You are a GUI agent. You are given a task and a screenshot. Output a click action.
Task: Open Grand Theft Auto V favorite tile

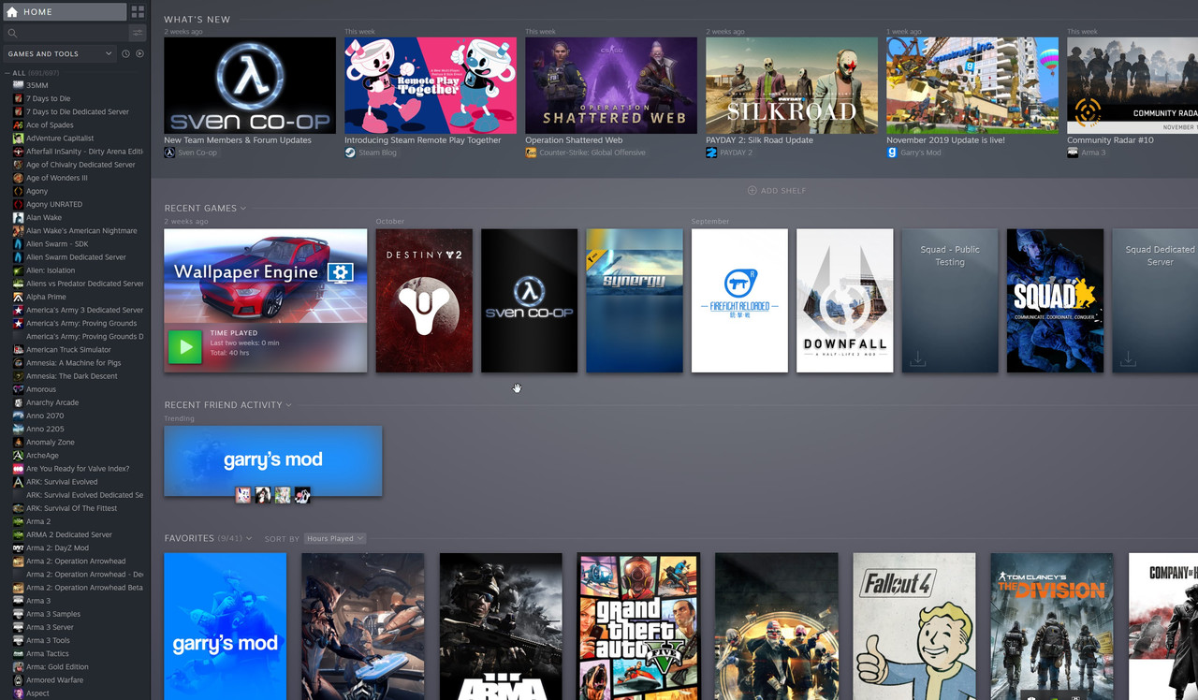click(x=638, y=626)
